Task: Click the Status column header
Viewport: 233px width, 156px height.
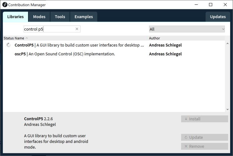Action: point(8,38)
